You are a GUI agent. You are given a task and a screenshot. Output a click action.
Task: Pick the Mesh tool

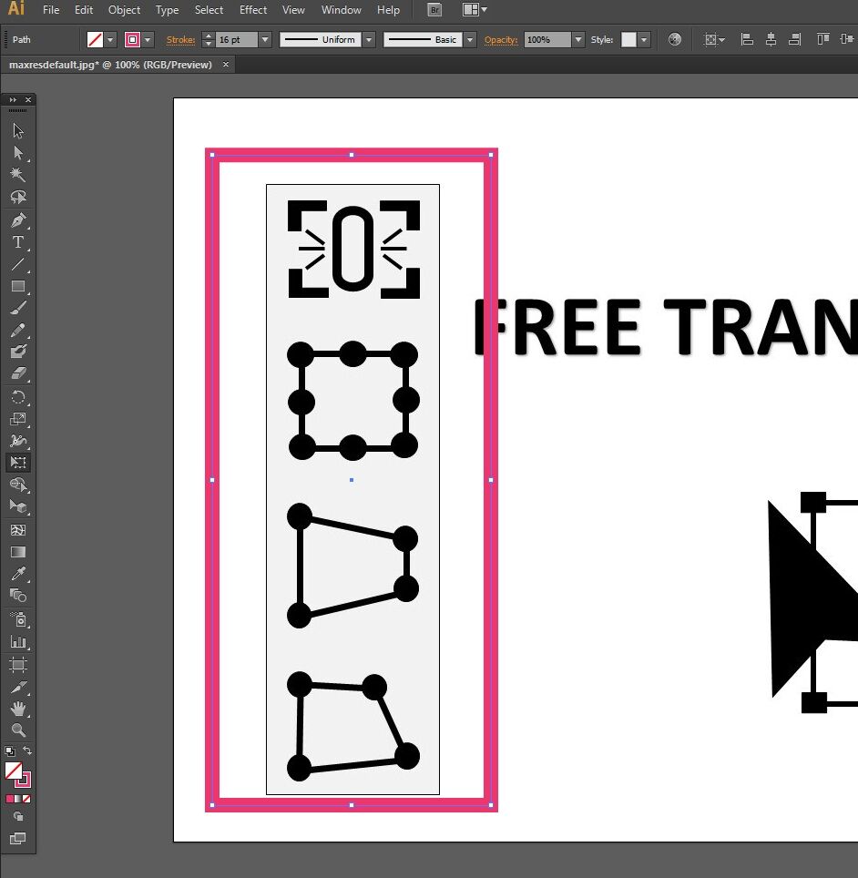[x=18, y=530]
